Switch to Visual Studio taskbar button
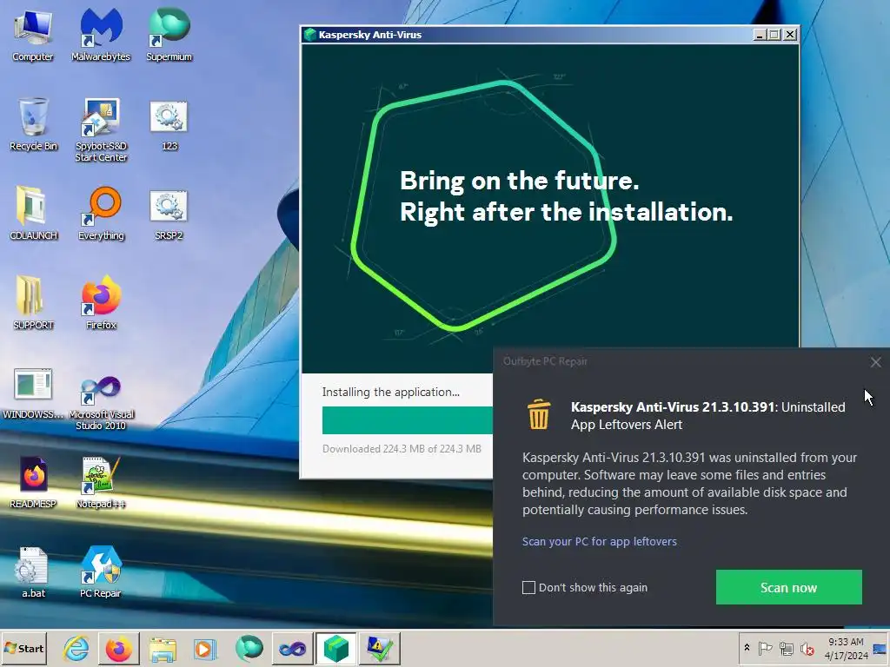 point(292,648)
